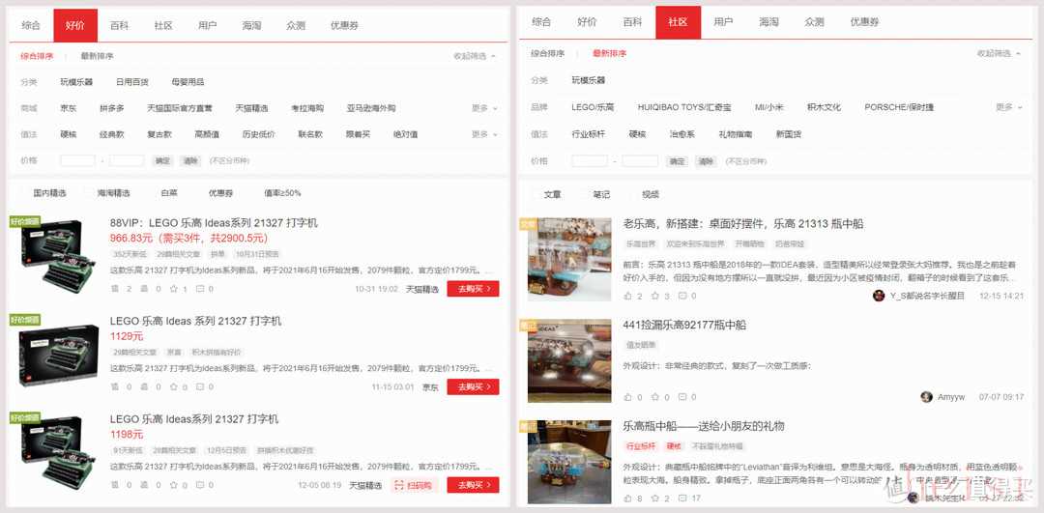This screenshot has height=513, width=1044.
Task: Click 去购买 for the 1198元 deal
Action: 473,485
